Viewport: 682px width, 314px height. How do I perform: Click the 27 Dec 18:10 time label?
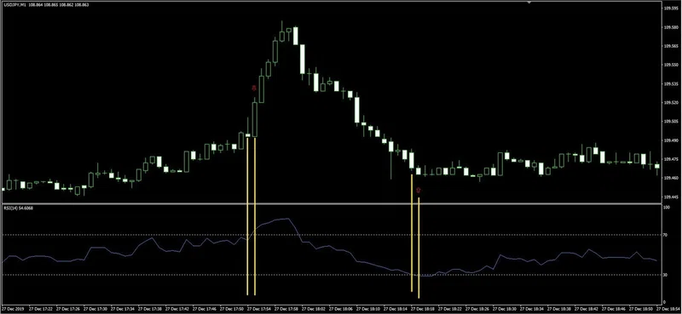tap(367, 309)
